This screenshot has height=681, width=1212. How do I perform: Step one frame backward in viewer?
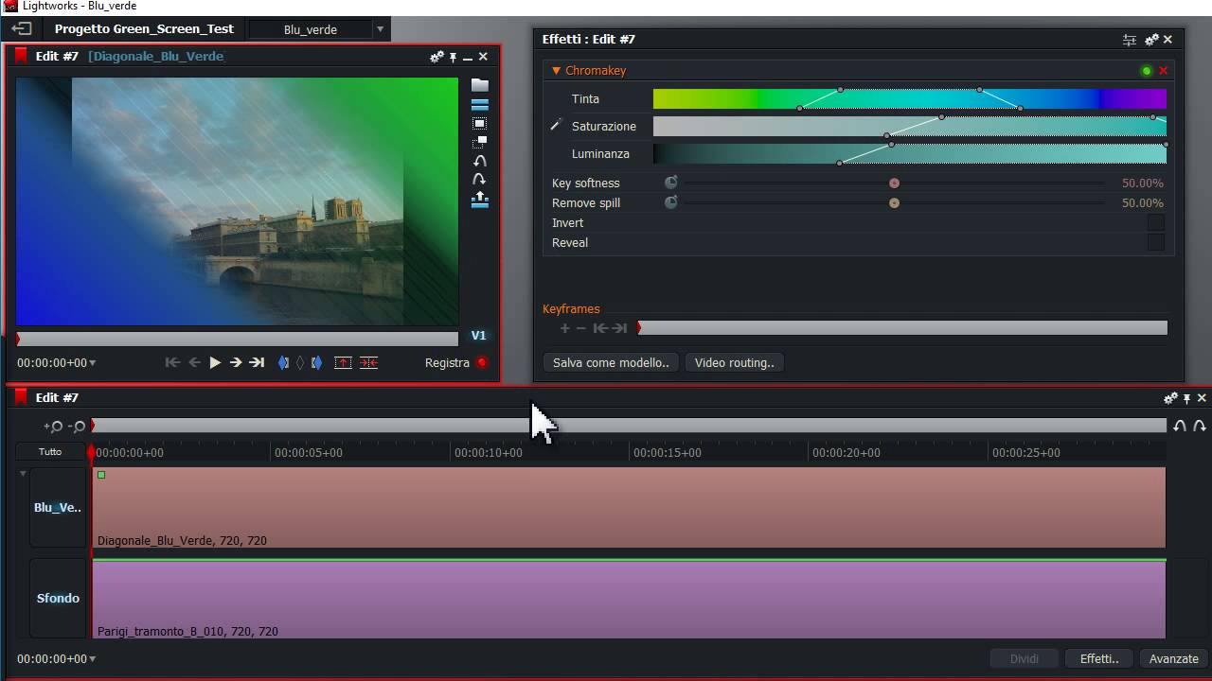click(x=194, y=362)
